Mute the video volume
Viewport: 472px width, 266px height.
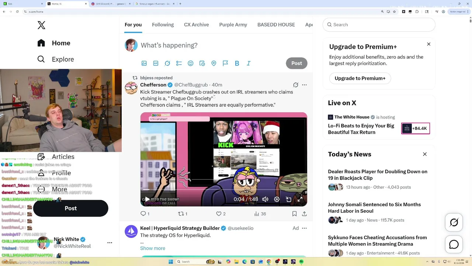(x=265, y=199)
